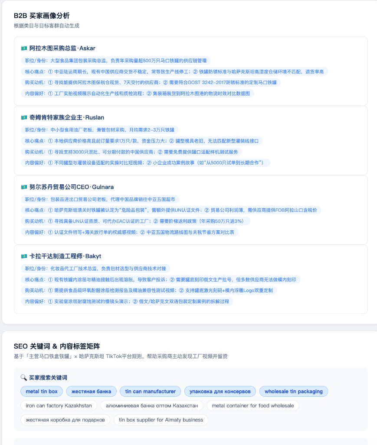Click Gulnara's 核心痛点 row mentioning 危险品包装
The height and width of the screenshot is (445, 377).
[x=171, y=210]
